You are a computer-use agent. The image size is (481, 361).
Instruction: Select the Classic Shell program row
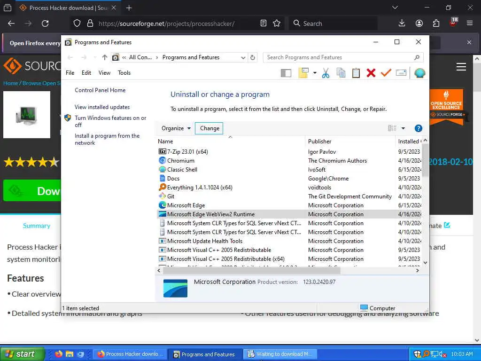[x=289, y=169]
